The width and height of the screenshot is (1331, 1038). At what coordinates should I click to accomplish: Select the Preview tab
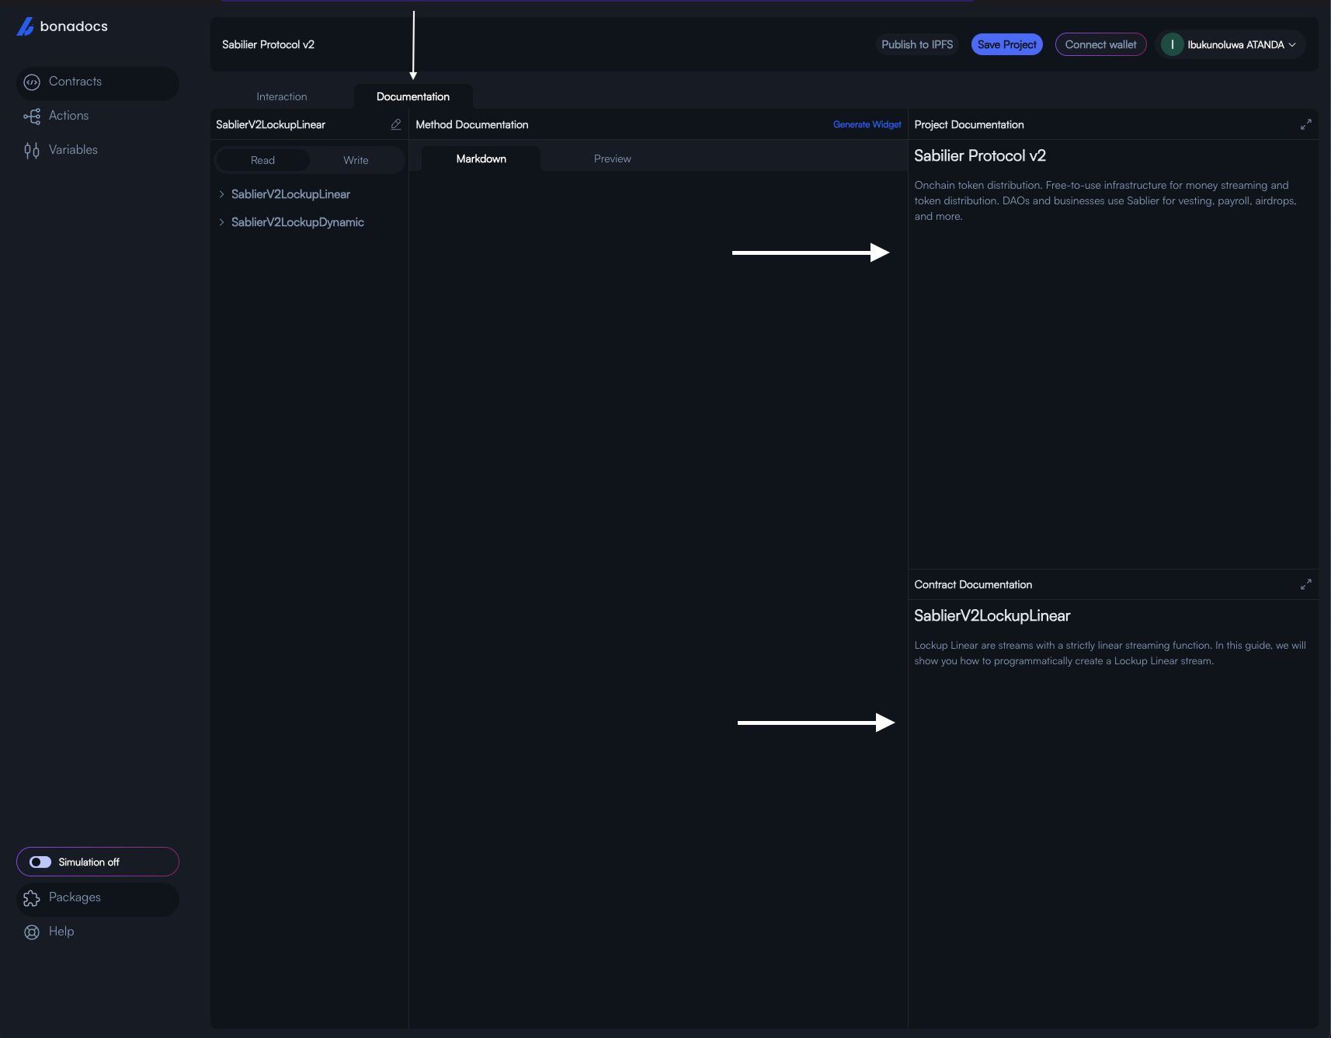pyautogui.click(x=613, y=158)
